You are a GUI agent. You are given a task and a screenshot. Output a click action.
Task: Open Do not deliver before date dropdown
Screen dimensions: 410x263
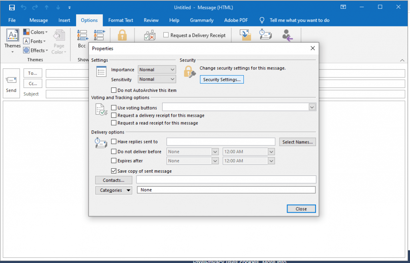click(215, 151)
